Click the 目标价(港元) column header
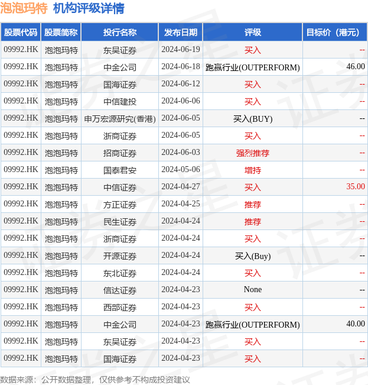Viewport: 368px width, 385px height. click(335, 33)
